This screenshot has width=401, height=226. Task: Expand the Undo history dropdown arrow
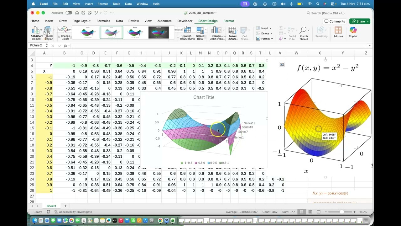[100, 13]
